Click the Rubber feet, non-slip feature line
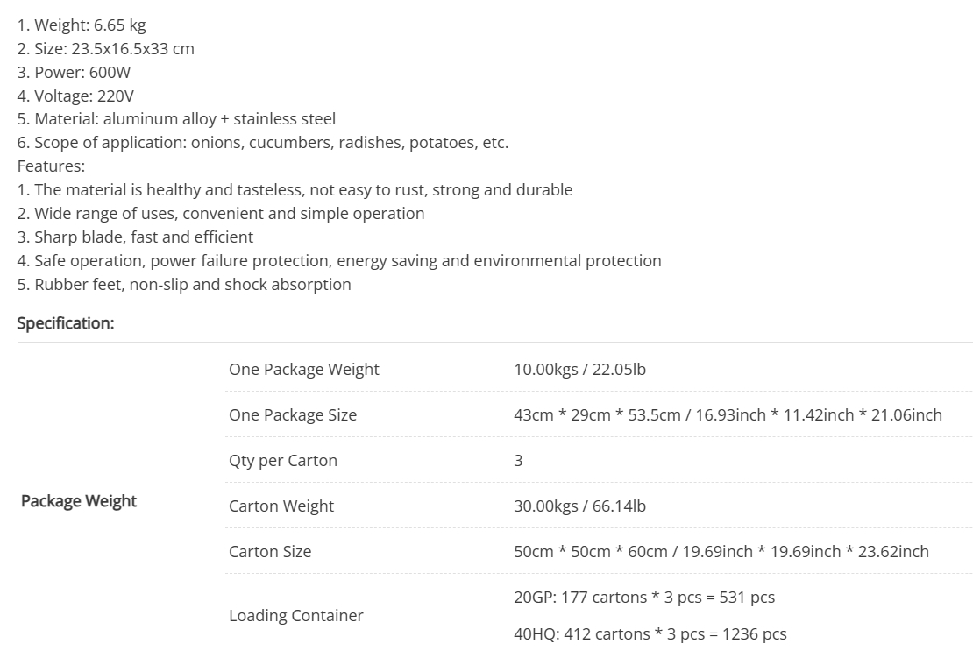 tap(184, 285)
